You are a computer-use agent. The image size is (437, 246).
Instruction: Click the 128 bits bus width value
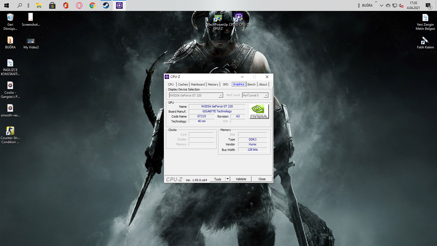(253, 150)
